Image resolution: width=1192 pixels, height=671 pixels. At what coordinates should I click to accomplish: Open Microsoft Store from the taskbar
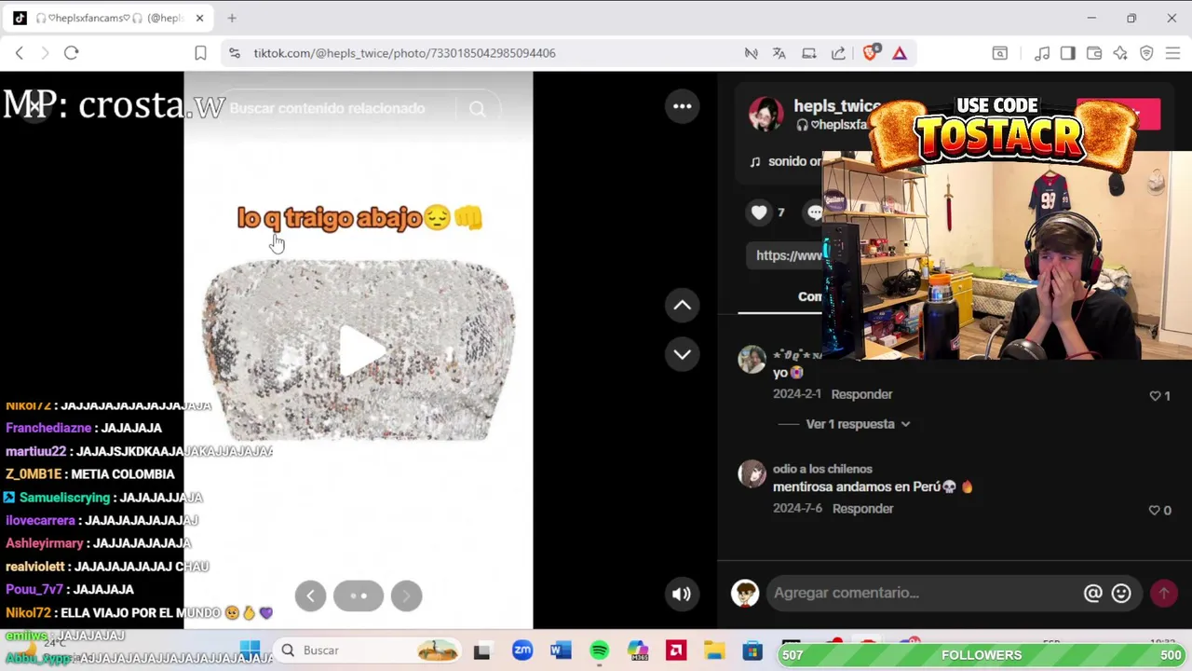point(752,650)
